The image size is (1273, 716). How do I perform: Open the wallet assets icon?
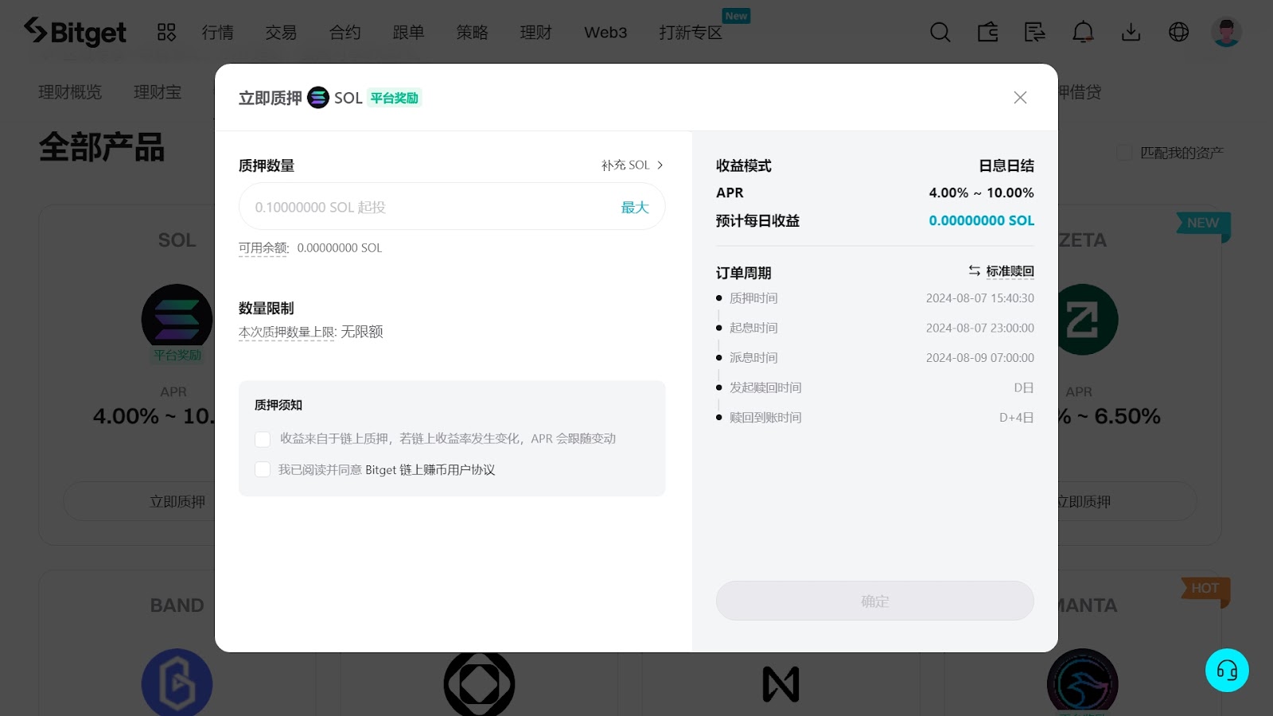point(988,32)
